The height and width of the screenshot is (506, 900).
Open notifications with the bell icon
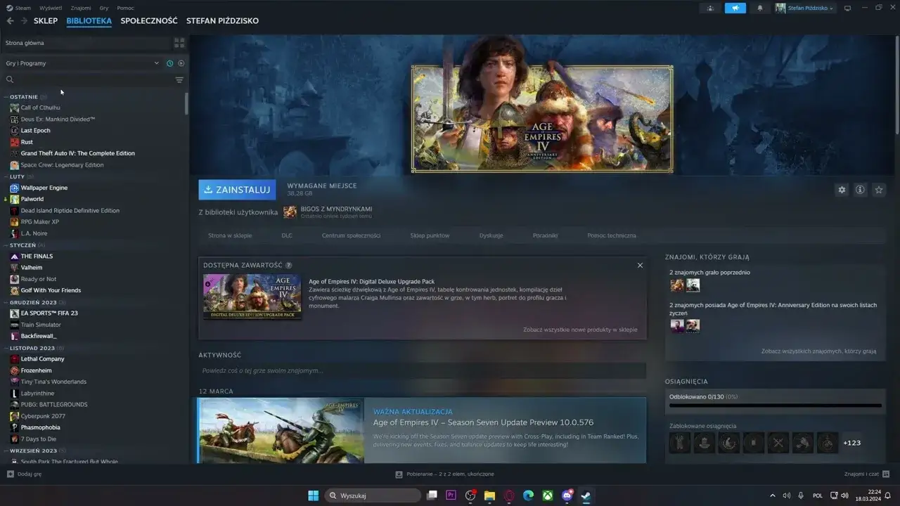(760, 8)
